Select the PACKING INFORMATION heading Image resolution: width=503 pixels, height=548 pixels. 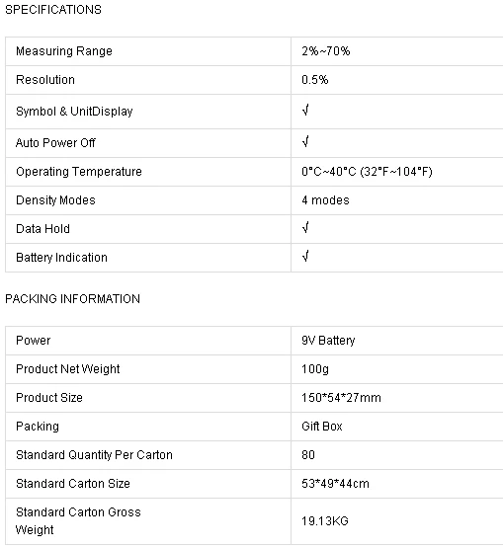tap(73, 299)
